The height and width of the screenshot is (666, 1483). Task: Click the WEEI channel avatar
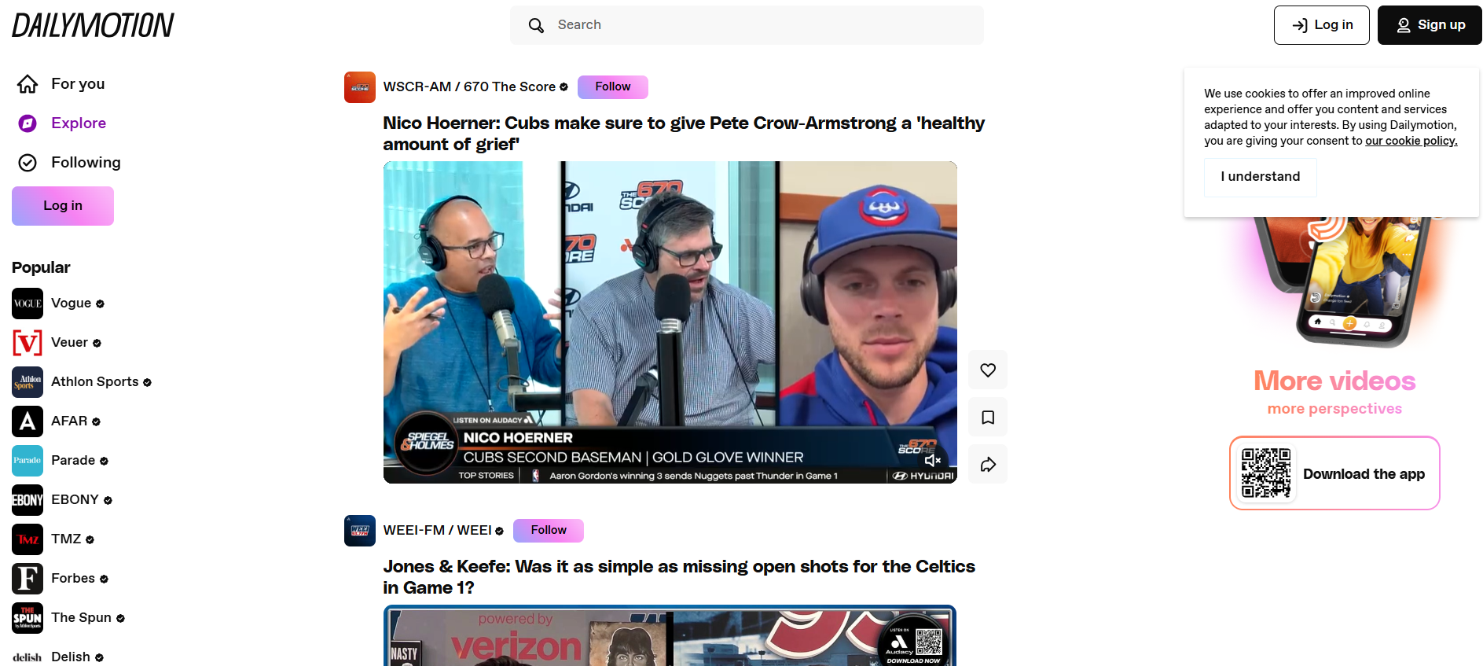coord(360,531)
